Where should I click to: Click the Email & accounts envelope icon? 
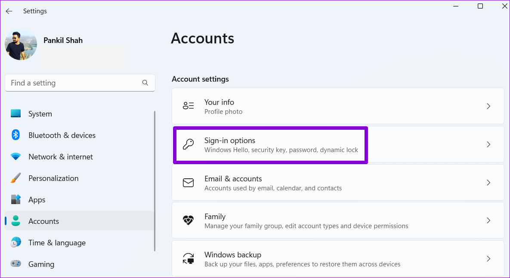pos(189,183)
